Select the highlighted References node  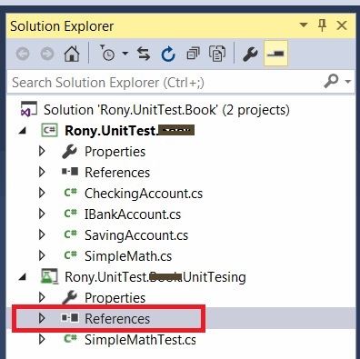117,319
